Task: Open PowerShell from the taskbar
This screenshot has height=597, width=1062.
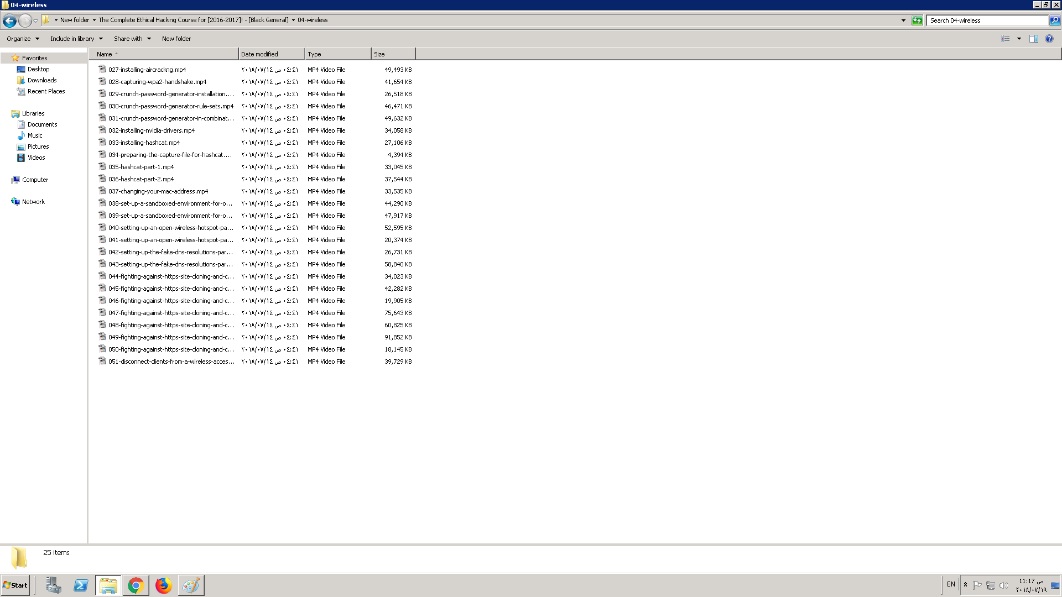Action: pos(81,585)
